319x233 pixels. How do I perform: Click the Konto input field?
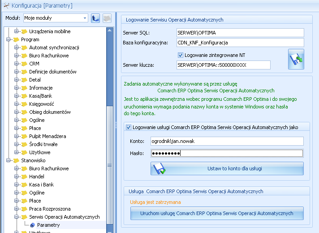(x=227, y=141)
